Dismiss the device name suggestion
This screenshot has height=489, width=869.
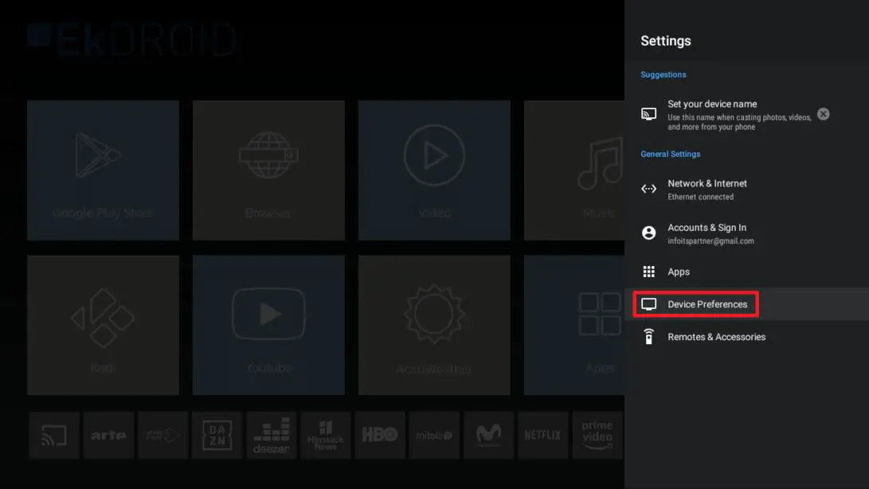[x=823, y=113]
